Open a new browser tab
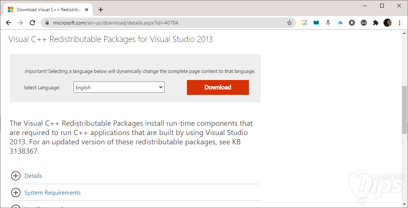Viewport: 408px width, 208px height. click(x=101, y=10)
